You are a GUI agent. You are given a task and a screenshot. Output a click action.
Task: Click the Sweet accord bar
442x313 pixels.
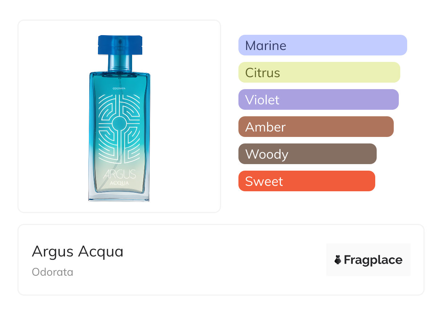[306, 181]
